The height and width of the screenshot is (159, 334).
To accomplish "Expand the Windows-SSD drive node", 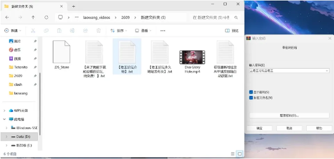I will pos(6,128).
